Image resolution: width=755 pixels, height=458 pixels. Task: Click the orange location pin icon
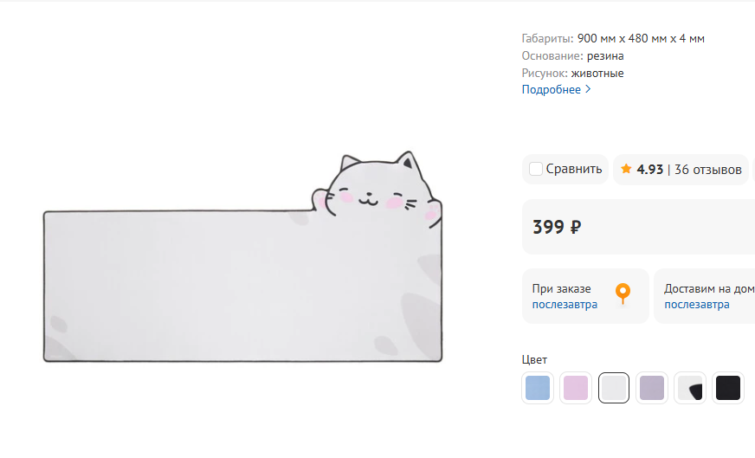click(x=623, y=294)
